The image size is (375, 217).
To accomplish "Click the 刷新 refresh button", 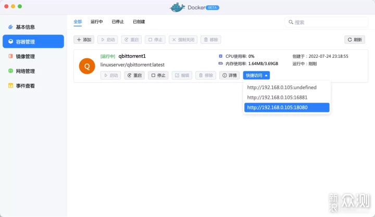I will click(355, 40).
